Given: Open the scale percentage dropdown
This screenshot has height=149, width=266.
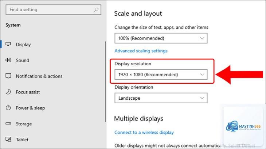Looking at the screenshot, I should point(161,38).
